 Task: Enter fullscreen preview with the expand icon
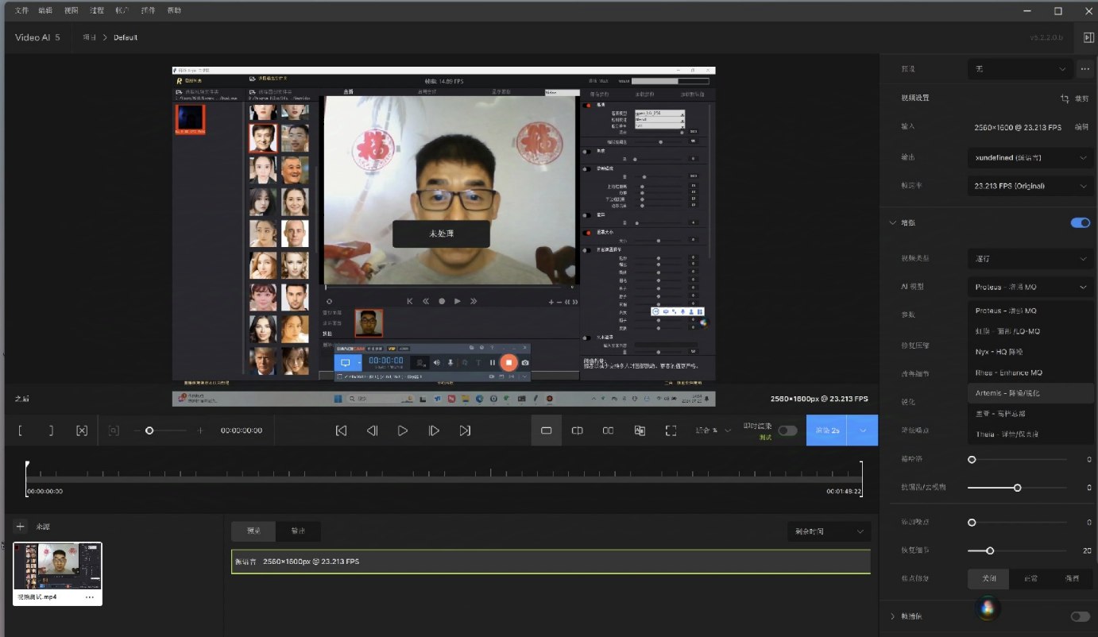point(671,430)
